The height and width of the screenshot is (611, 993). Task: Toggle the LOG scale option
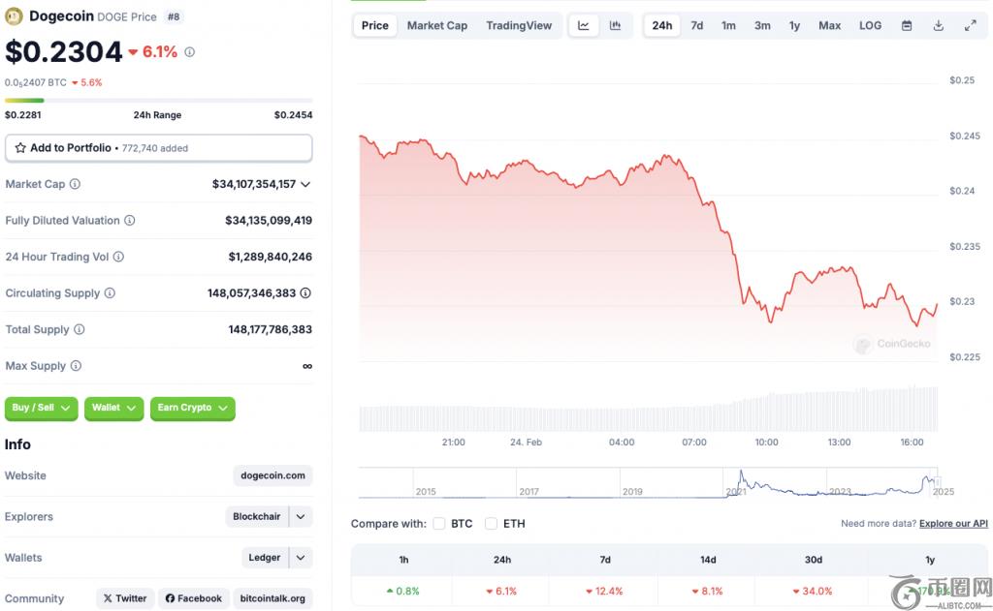[870, 26]
